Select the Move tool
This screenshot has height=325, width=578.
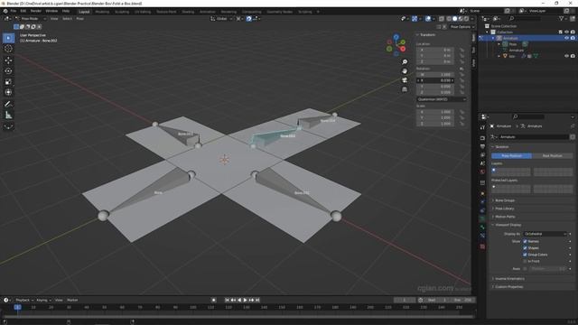[8, 60]
